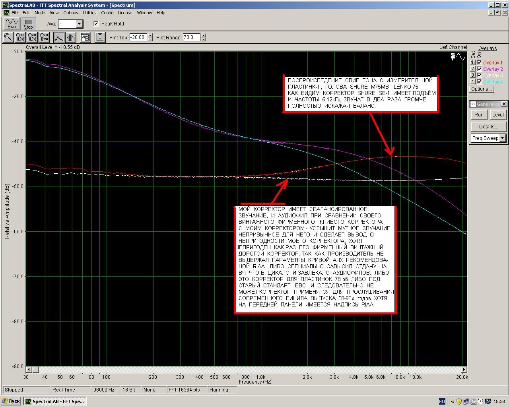
Task: Click the 96000 Hz status bar entry
Action: click(x=106, y=390)
